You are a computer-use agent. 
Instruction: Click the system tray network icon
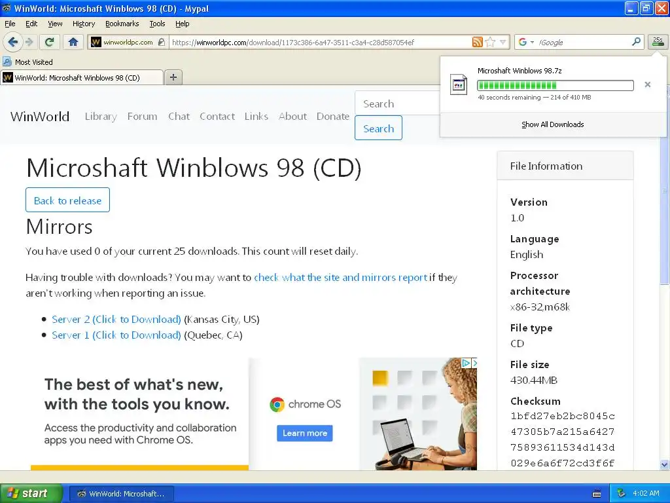tap(621, 493)
